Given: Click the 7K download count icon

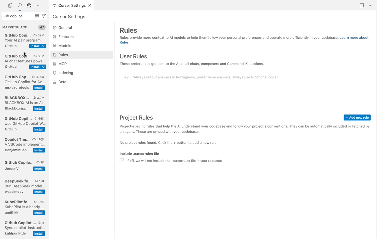Looking at the screenshot, I should pos(38,163).
